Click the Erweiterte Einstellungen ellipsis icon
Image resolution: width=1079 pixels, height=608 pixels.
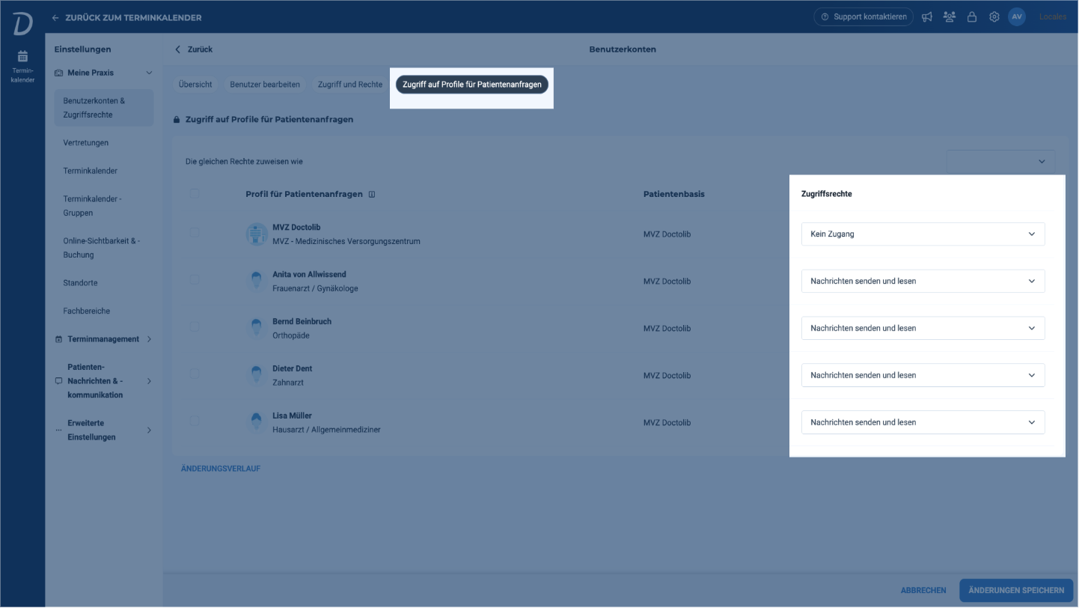59,431
